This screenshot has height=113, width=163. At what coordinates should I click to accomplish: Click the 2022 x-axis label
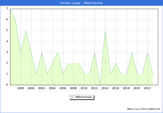[x=147, y=88]
